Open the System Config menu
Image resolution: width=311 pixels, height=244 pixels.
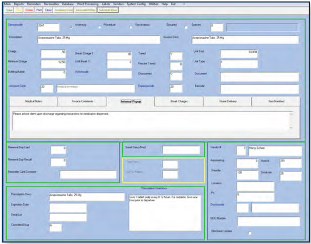[136, 4]
